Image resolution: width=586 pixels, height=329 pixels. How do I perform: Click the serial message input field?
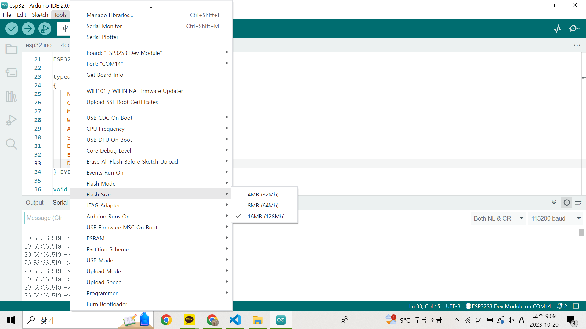point(246,218)
